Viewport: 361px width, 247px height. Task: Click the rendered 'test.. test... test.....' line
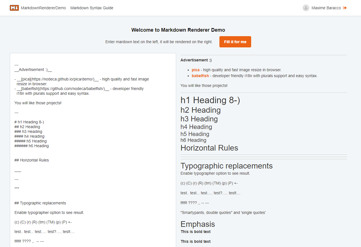[210, 193]
